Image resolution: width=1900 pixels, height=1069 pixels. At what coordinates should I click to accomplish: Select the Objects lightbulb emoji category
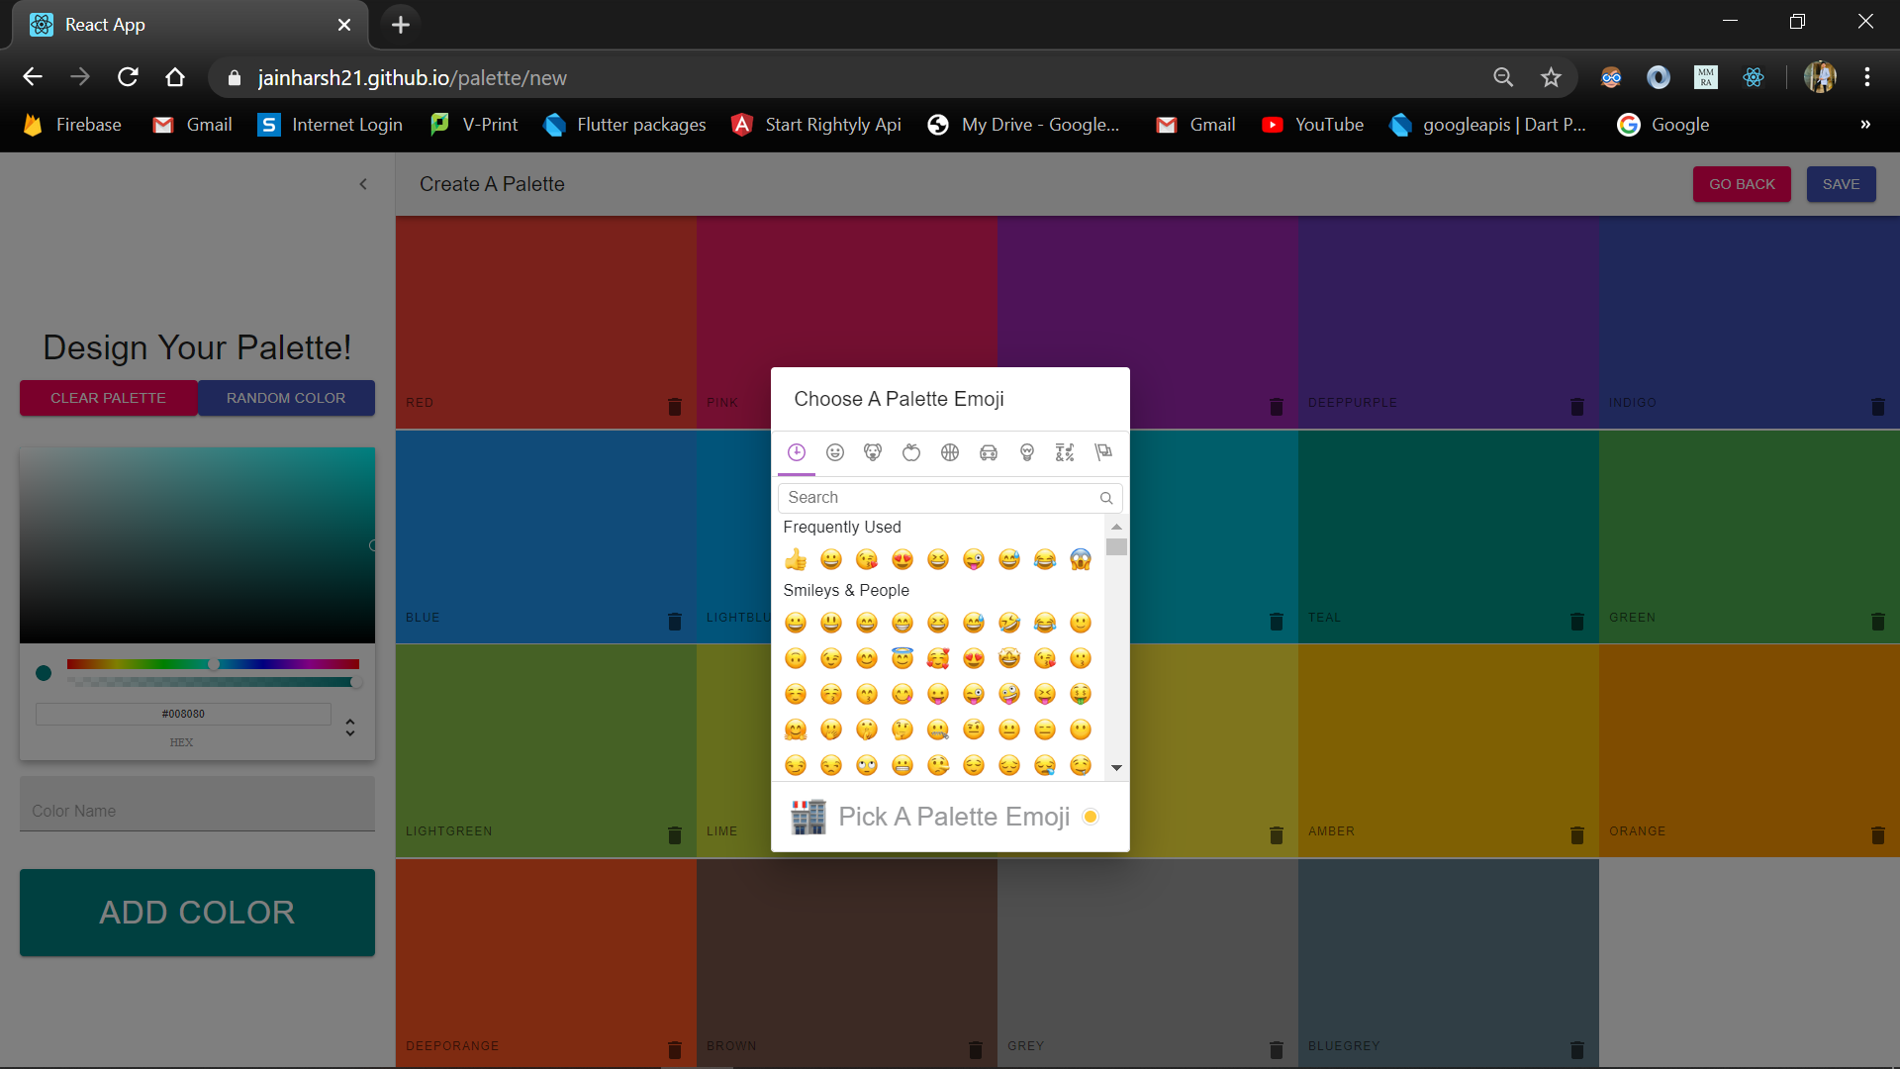tap(1026, 452)
